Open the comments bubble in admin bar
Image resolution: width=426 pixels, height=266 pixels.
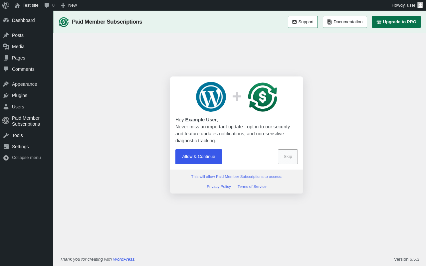(x=47, y=5)
